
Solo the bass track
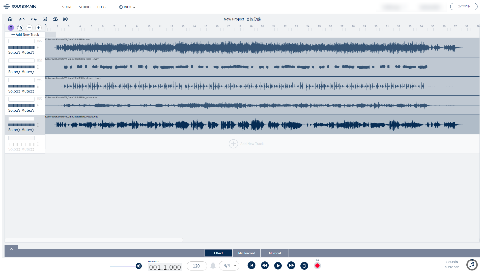[x=18, y=72]
